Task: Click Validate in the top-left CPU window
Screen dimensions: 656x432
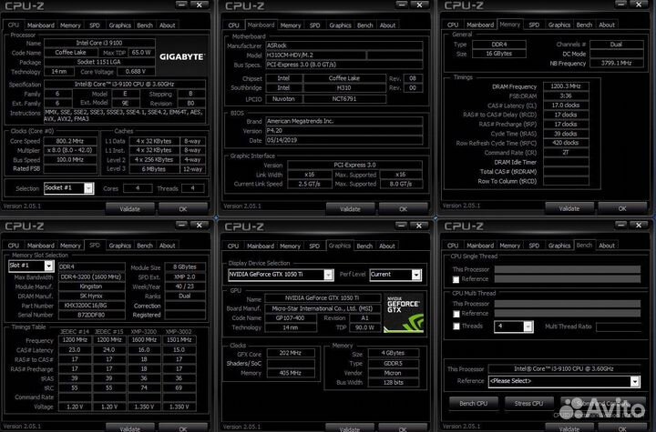Action: tap(129, 208)
